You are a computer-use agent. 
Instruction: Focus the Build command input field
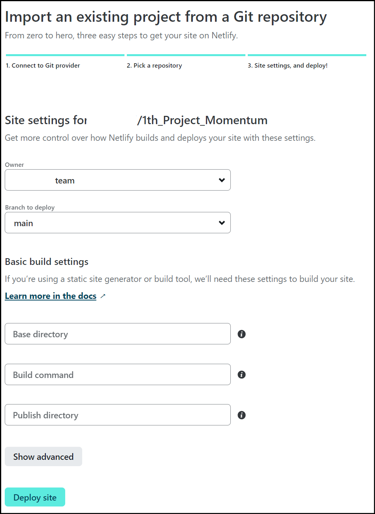tap(118, 374)
